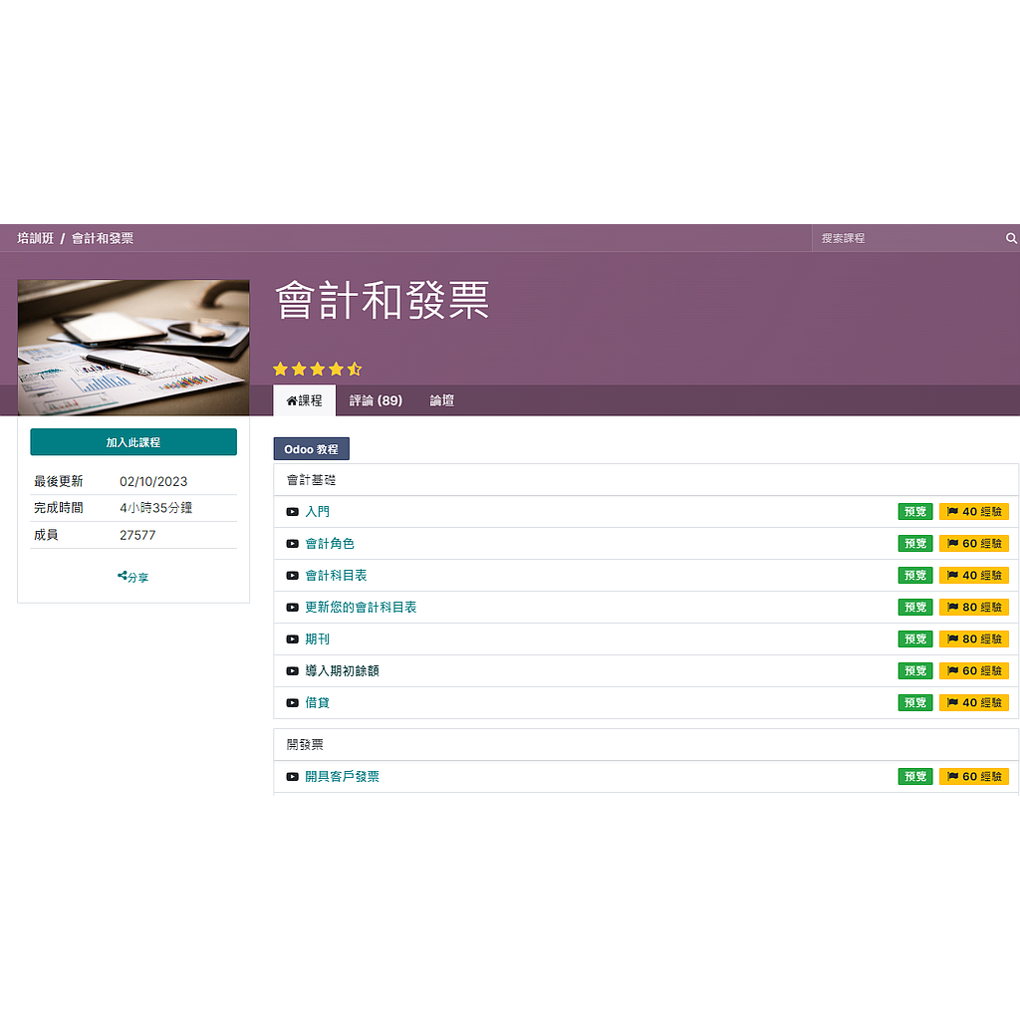Image resolution: width=1020 pixels, height=1020 pixels.
Task: Open the 會計科目表 lesson
Action: coord(337,576)
